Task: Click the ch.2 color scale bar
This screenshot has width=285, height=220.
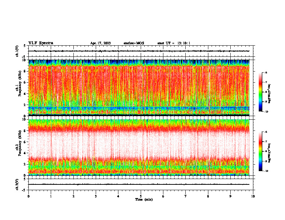Action: coord(260,151)
